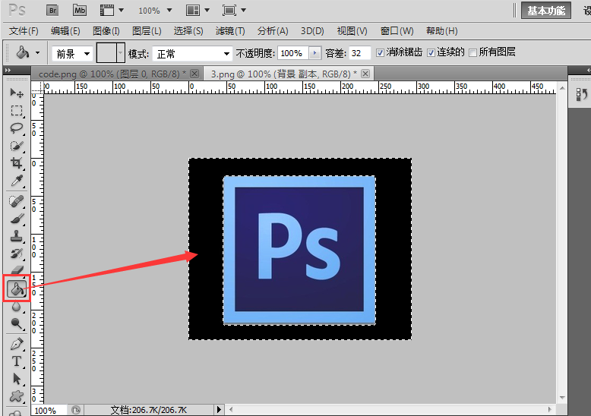Open the 文件(F) menu
This screenshot has height=416, width=591.
pos(24,31)
